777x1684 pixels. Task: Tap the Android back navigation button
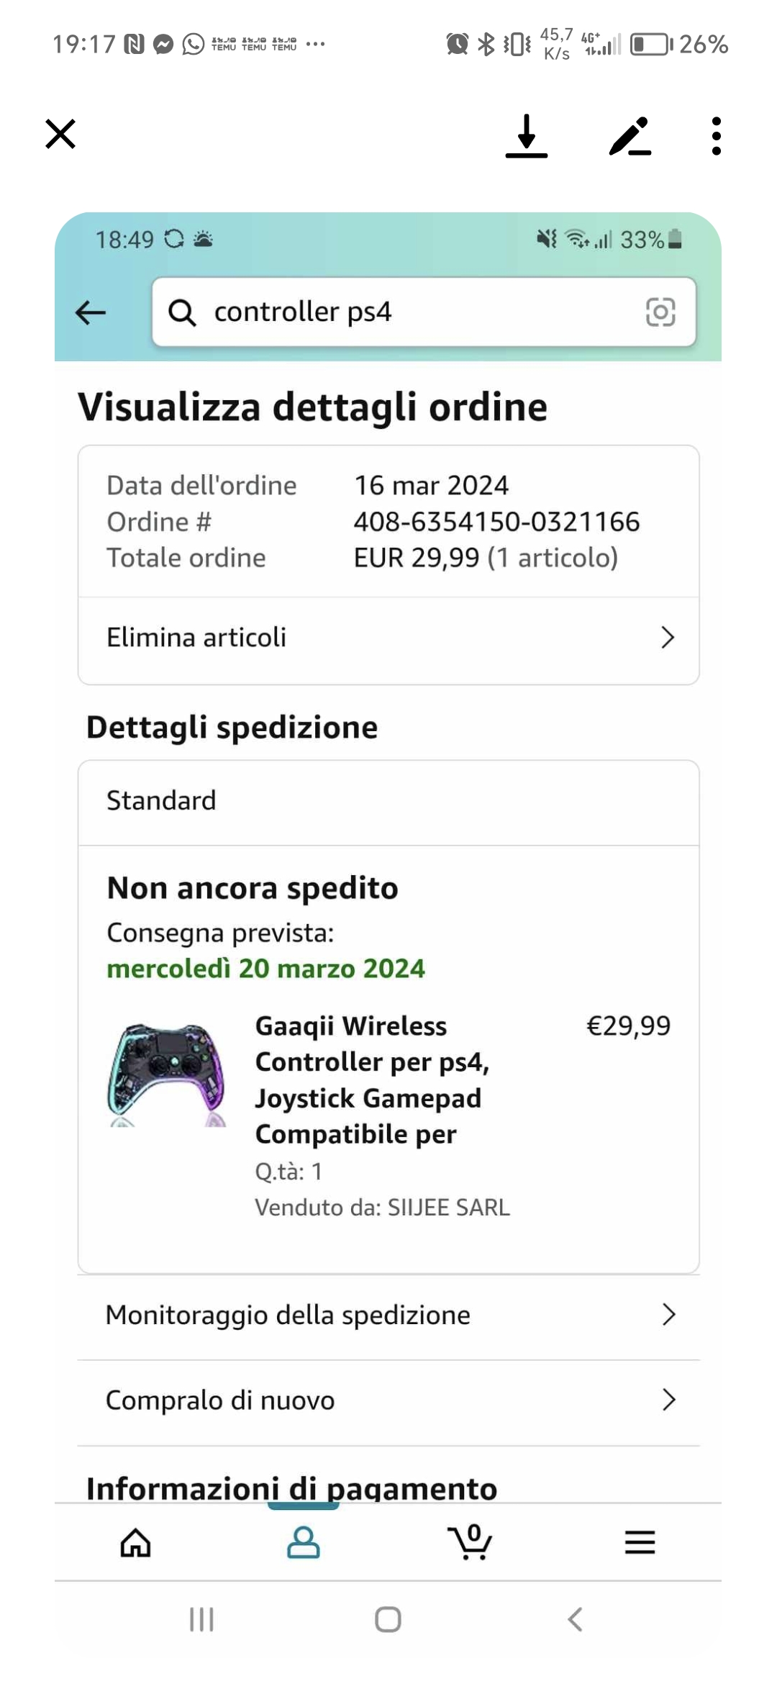575,1620
